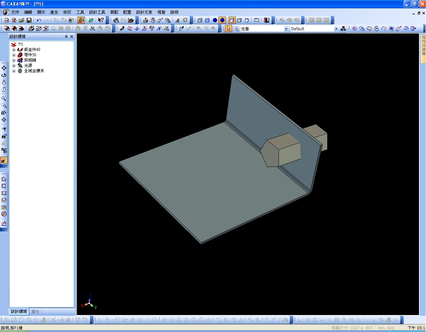Click the diameter dimension icon
This screenshot has width=426, height=332.
(4, 214)
